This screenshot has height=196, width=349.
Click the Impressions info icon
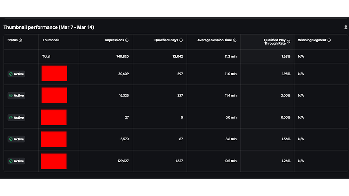127,40
